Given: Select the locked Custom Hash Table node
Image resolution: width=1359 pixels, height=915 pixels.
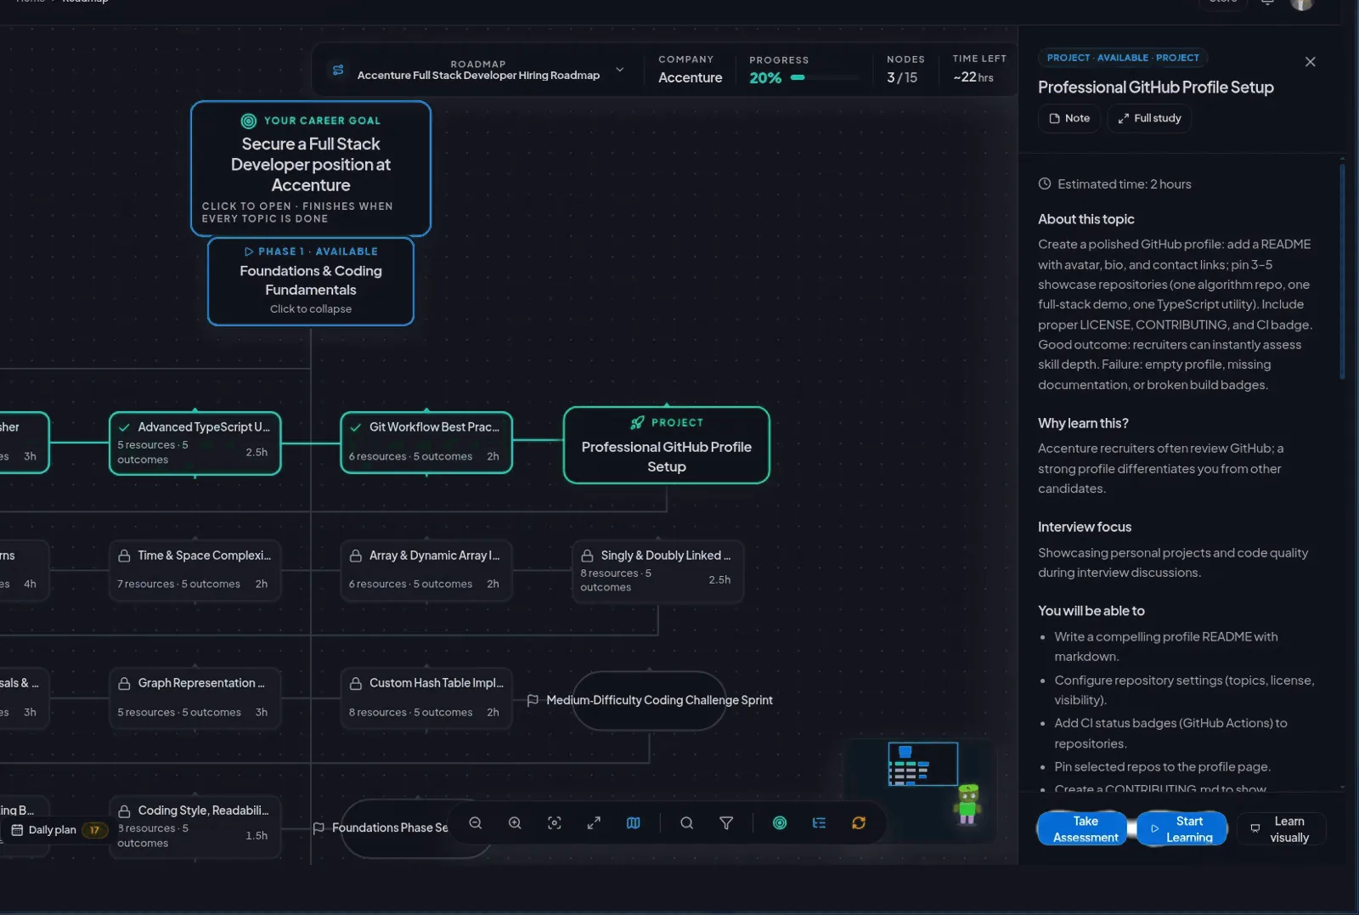Looking at the screenshot, I should (x=426, y=698).
